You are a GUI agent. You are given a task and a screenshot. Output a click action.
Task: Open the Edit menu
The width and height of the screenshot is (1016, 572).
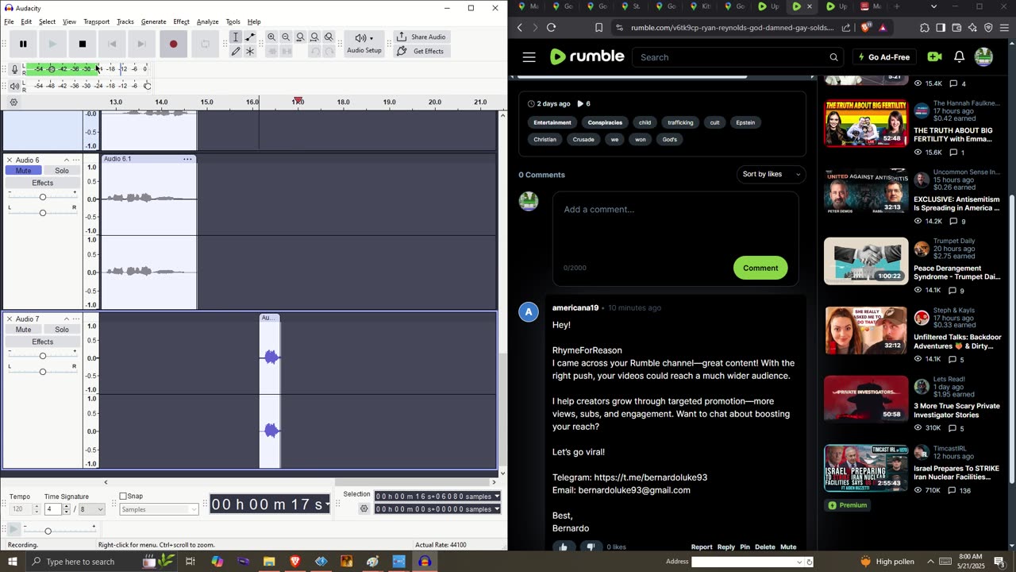[x=26, y=21]
